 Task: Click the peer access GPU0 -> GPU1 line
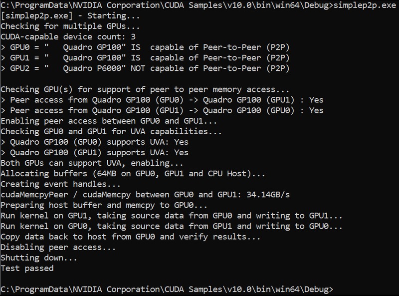pyautogui.click(x=162, y=100)
